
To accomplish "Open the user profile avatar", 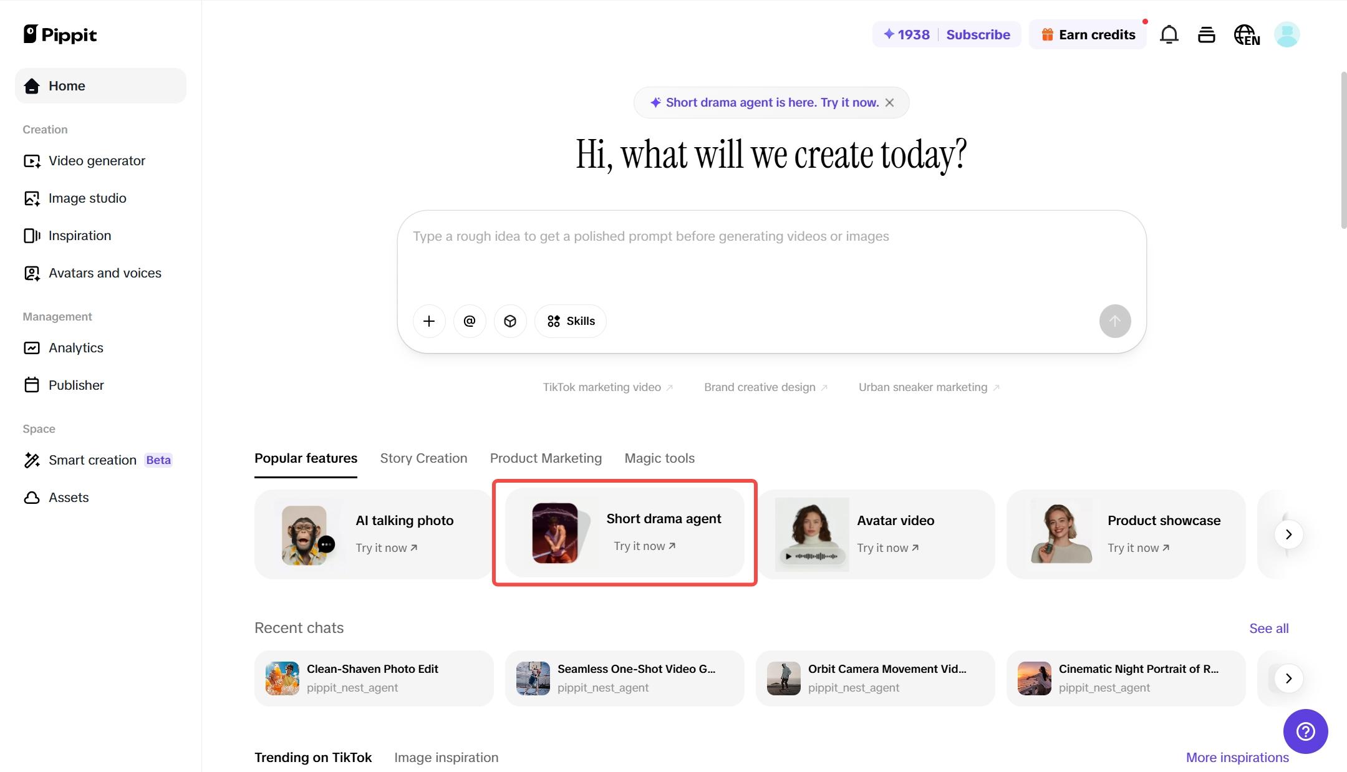I will click(1287, 34).
